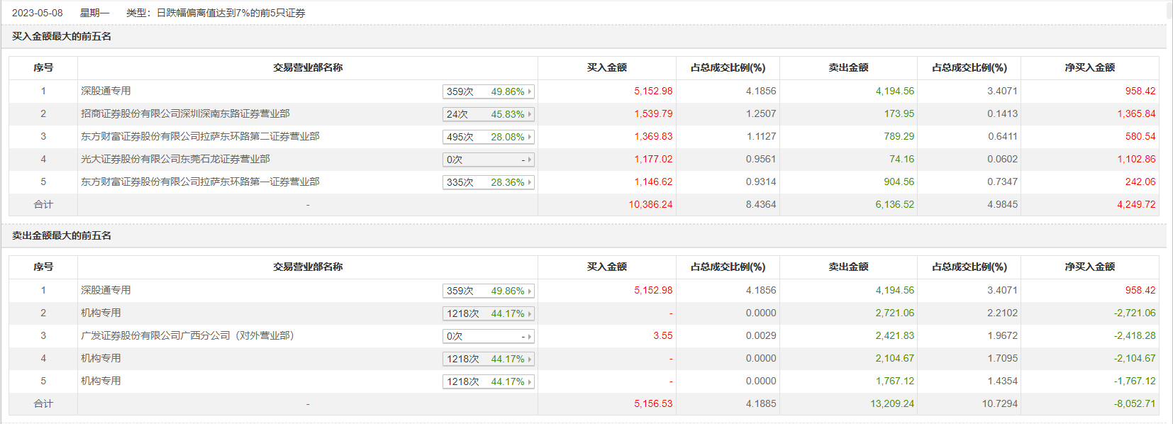Expand the 335次 28.36% stats box
Image resolution: width=1173 pixels, height=424 pixels.
488,182
